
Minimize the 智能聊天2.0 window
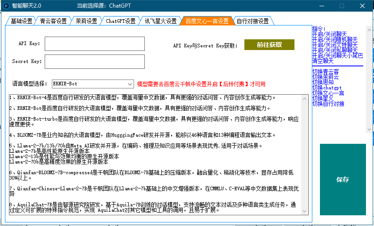pos(322,6)
